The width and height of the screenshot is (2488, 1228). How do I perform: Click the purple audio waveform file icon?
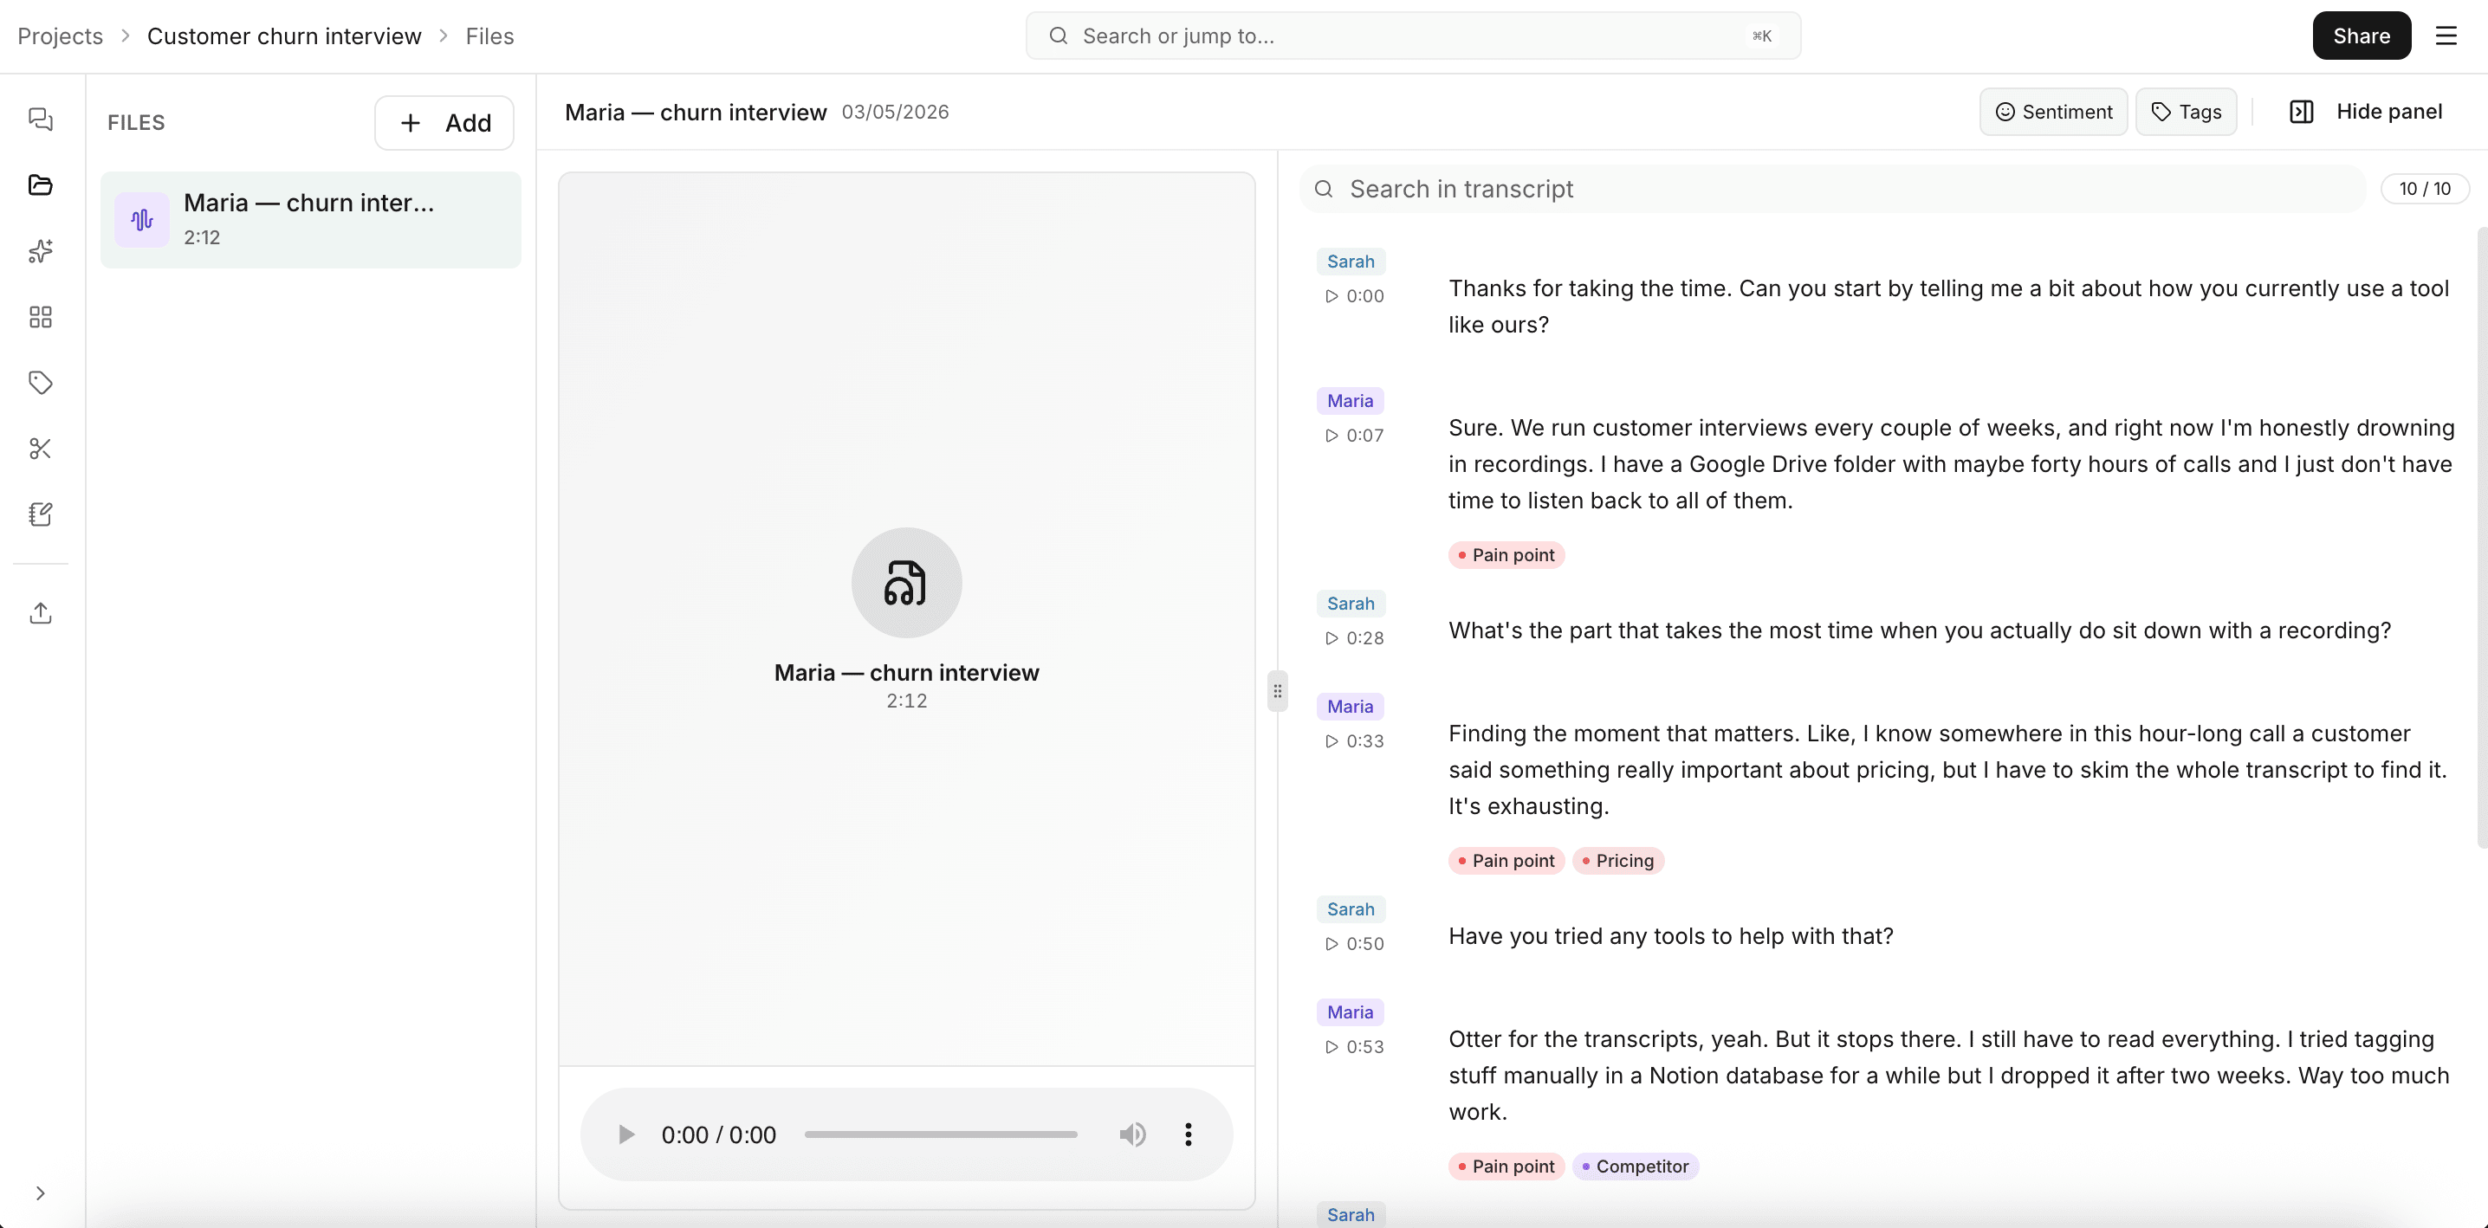(142, 219)
